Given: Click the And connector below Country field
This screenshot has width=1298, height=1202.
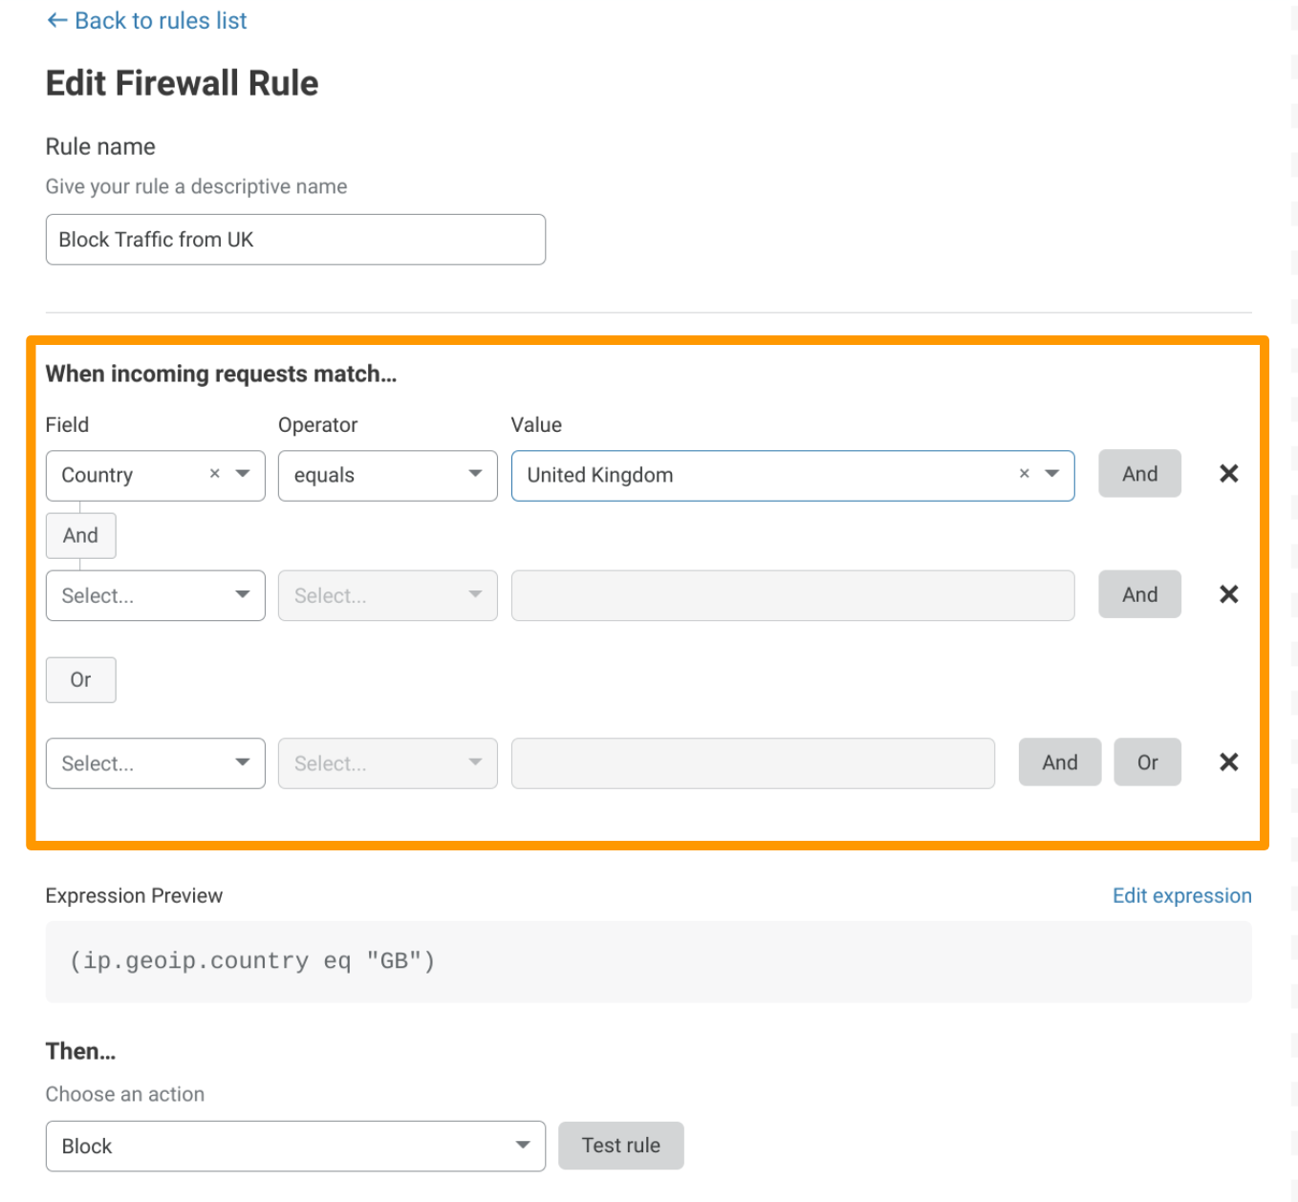Looking at the screenshot, I should (81, 536).
